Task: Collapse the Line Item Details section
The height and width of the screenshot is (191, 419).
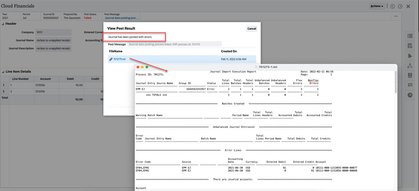Action: point(3,71)
